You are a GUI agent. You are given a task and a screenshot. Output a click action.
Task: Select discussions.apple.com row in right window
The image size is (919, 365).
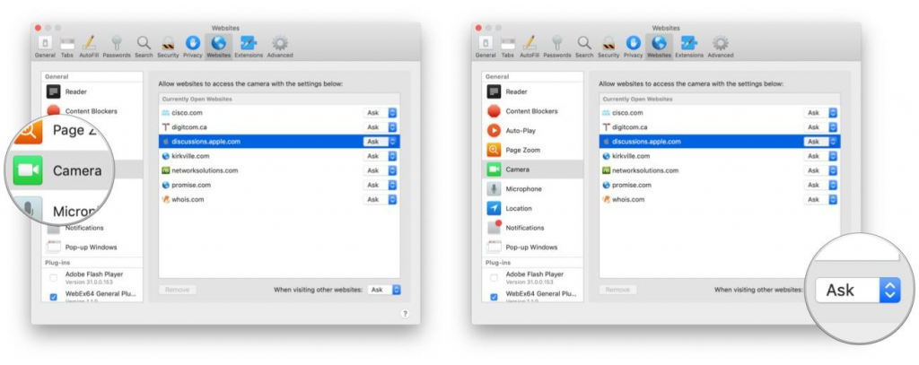coord(719,141)
